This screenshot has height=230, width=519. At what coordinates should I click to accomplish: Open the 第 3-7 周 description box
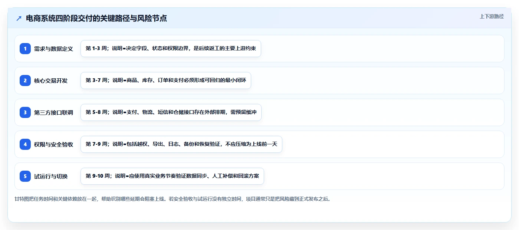pyautogui.click(x=166, y=80)
